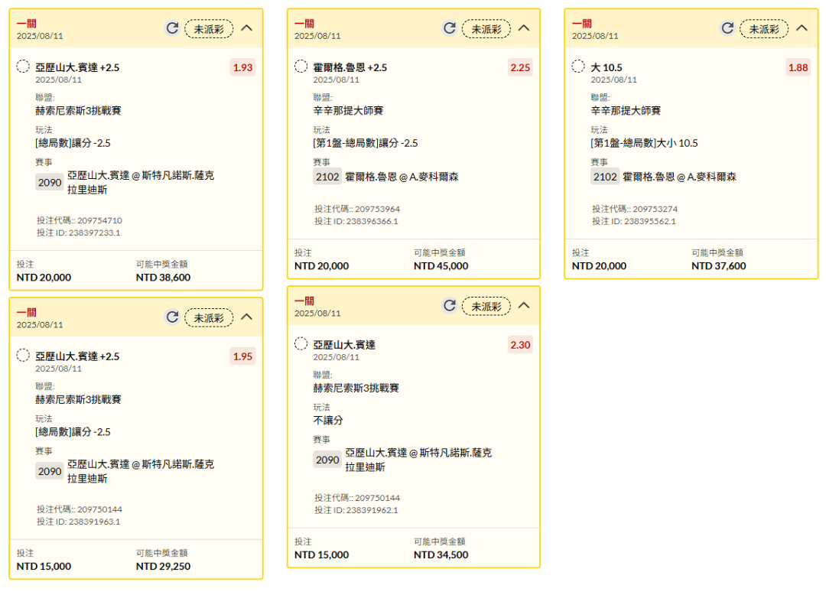Click potential payout NTD 37,600
Viewport: 826px width, 595px height.
pyautogui.click(x=718, y=266)
